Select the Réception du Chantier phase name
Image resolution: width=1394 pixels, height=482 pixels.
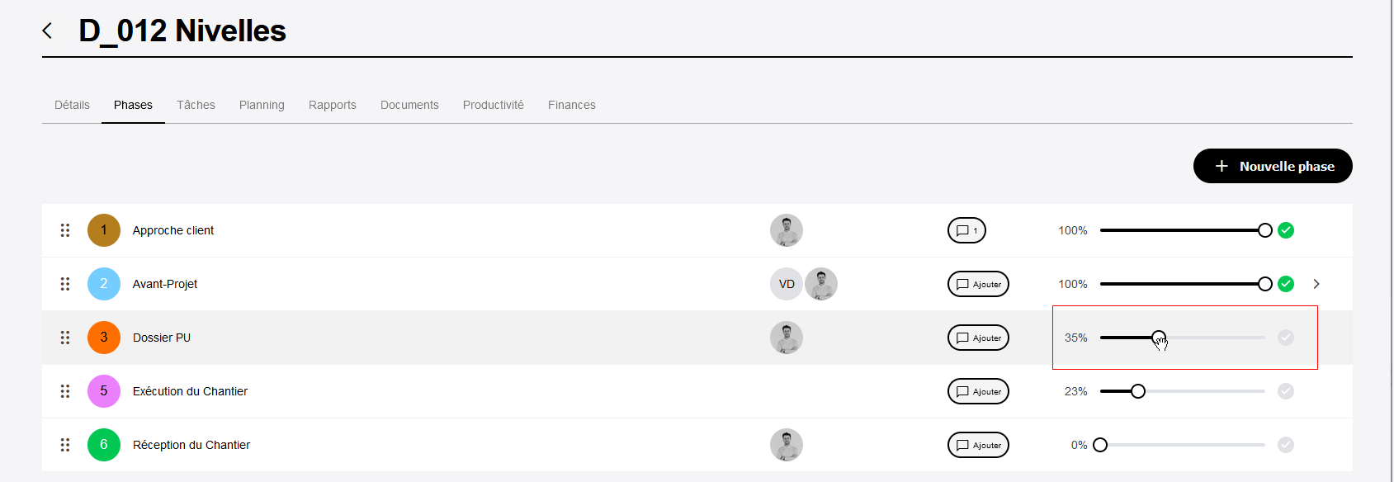pyautogui.click(x=191, y=445)
